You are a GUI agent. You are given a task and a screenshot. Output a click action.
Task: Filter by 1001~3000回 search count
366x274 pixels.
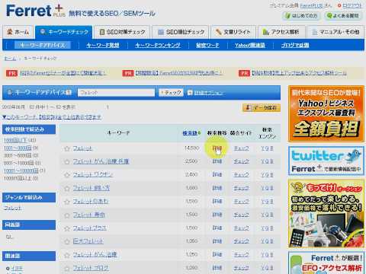18,148
